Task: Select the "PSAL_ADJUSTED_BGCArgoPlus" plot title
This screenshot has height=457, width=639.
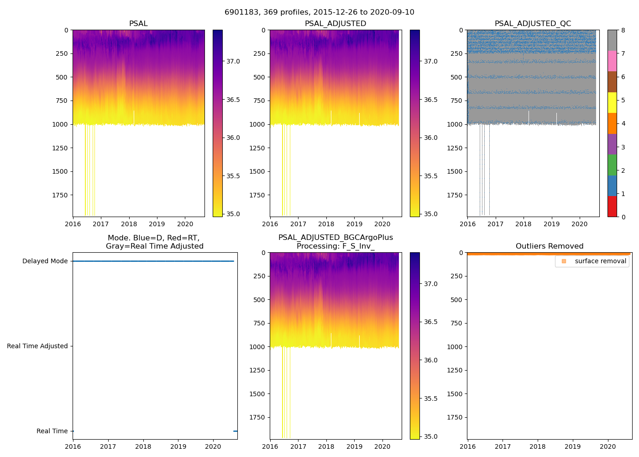Action: 335,238
